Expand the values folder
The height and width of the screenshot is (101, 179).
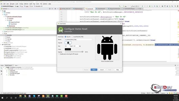coord(4,41)
